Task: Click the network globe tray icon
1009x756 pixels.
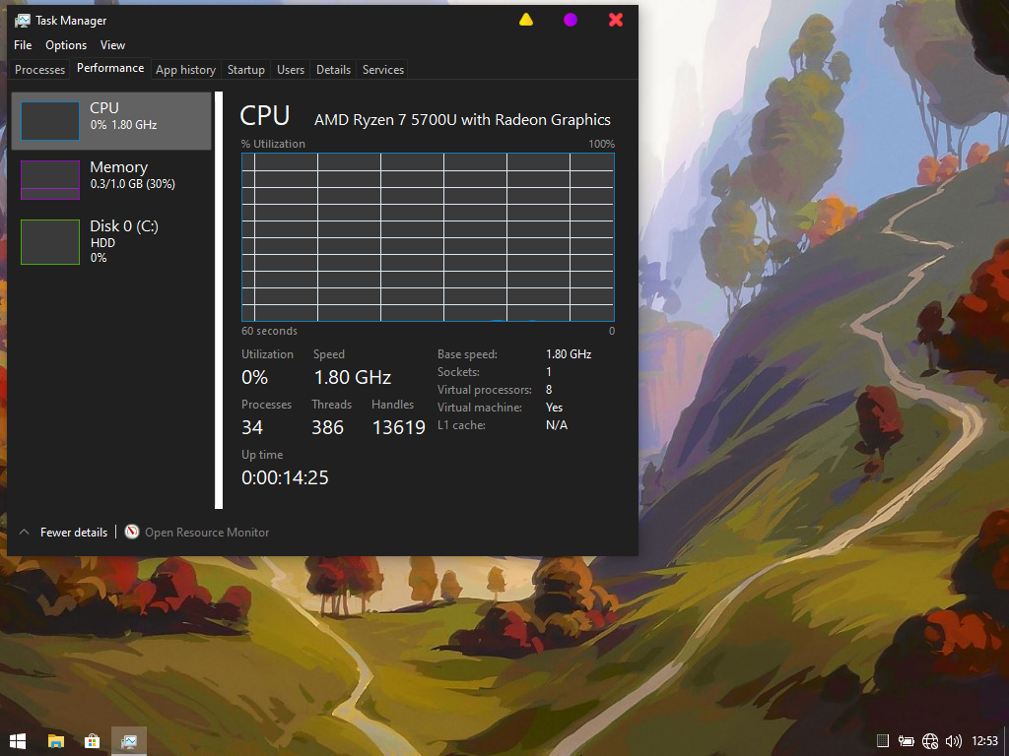Action: 930,741
